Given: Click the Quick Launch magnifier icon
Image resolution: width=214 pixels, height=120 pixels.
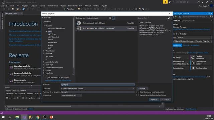Looking at the screenshot, I should click(198, 2).
